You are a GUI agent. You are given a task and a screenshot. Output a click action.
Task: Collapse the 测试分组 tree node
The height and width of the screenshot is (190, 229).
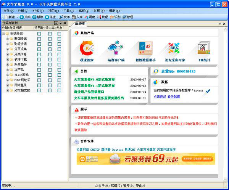point(3,34)
